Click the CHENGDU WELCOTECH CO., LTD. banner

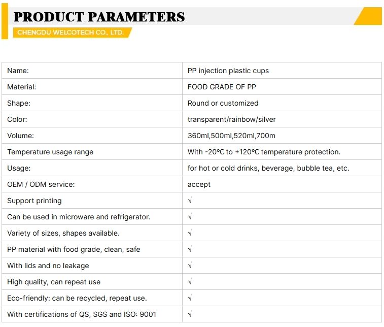click(73, 32)
